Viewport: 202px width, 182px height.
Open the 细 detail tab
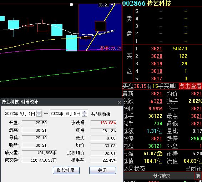point(198,176)
